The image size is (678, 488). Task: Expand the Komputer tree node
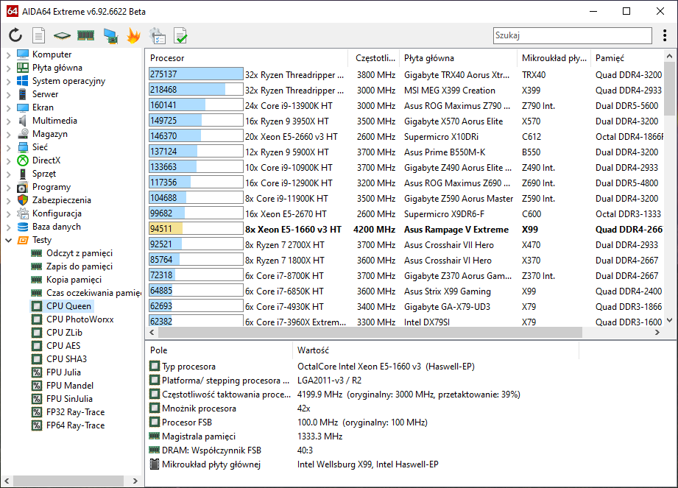(x=8, y=54)
